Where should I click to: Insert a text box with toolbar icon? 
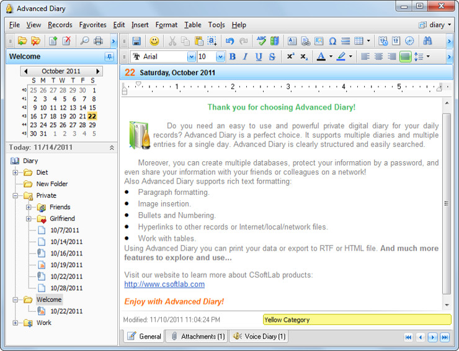point(292,41)
